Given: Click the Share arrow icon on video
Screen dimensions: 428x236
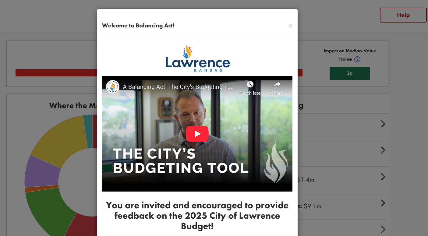Looking at the screenshot, I should pos(277,84).
